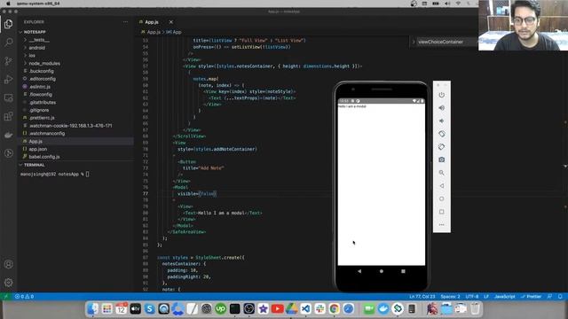This screenshot has width=568, height=319.
Task: Open the Manage gear in activity bar
Action: [x=8, y=283]
